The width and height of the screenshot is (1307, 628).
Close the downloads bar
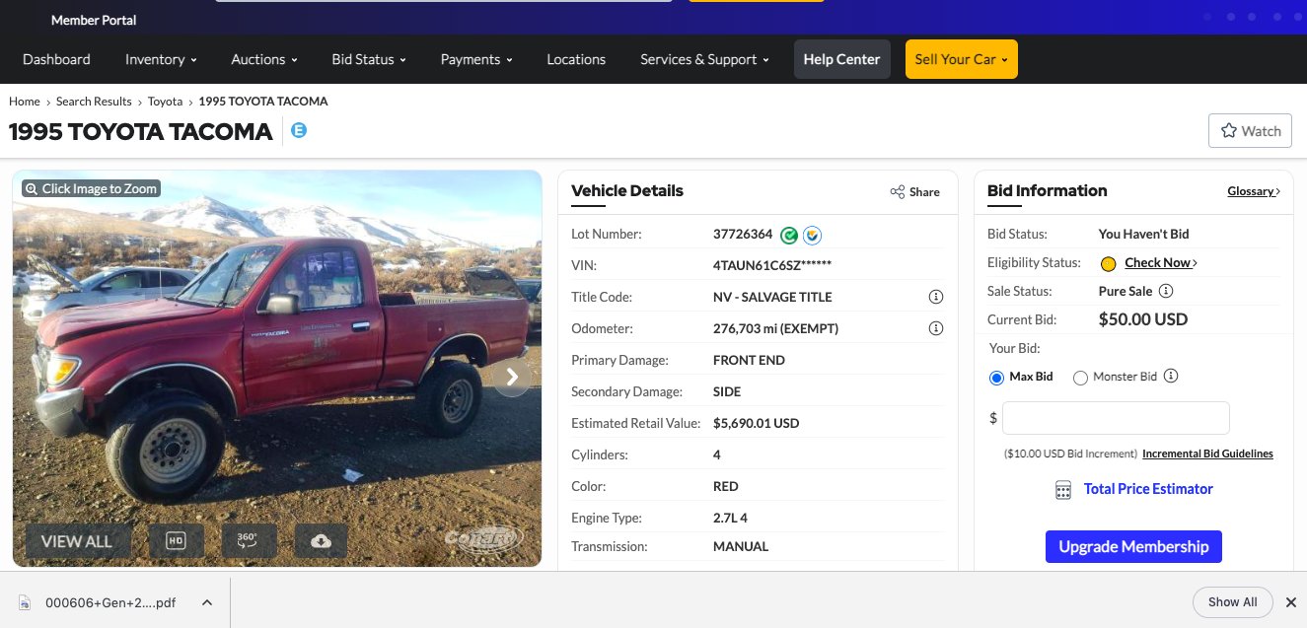(1290, 602)
